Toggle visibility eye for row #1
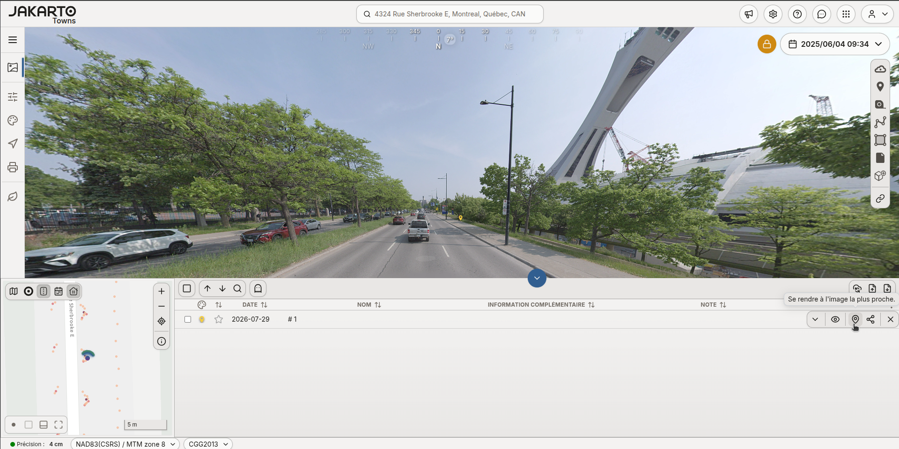The image size is (899, 449). tap(835, 319)
